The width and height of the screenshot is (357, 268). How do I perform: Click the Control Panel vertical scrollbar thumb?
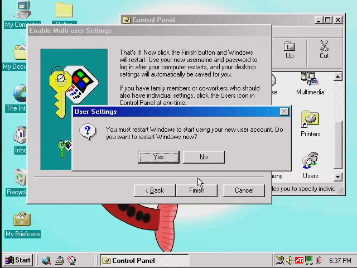pyautogui.click(x=338, y=145)
